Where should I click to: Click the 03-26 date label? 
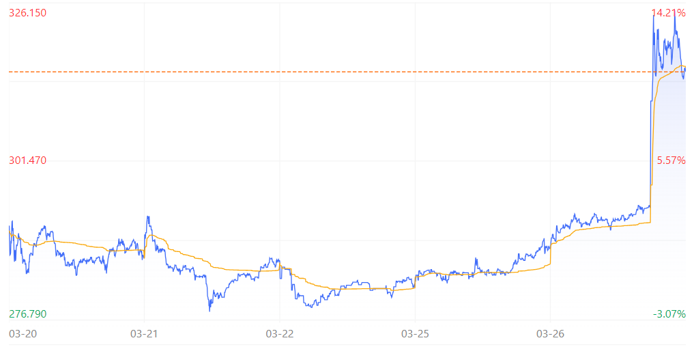[x=550, y=333]
